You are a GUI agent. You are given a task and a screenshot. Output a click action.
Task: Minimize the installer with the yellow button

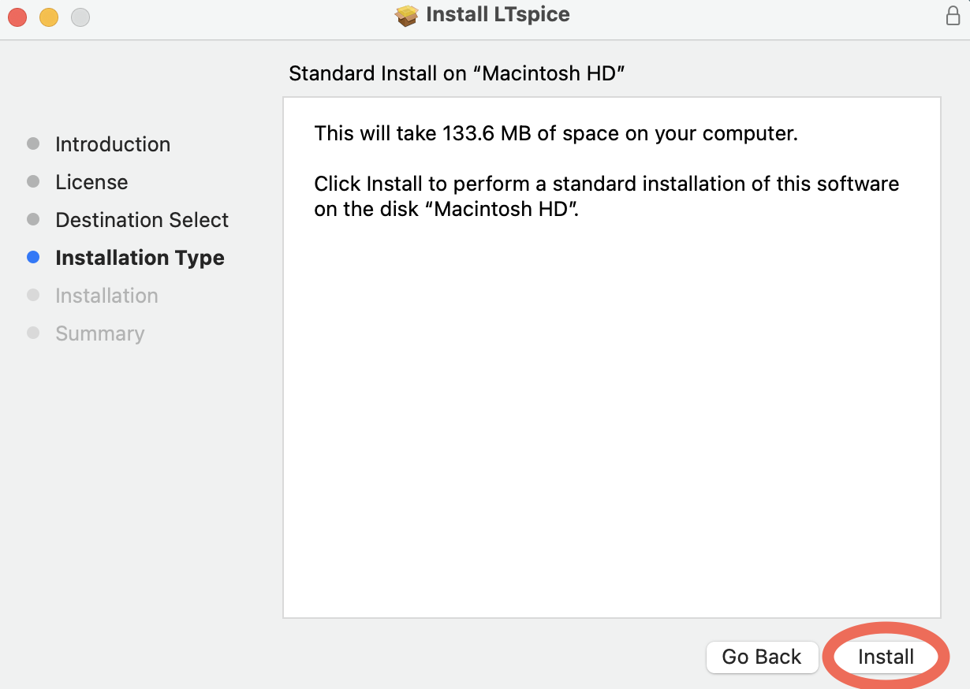click(49, 17)
